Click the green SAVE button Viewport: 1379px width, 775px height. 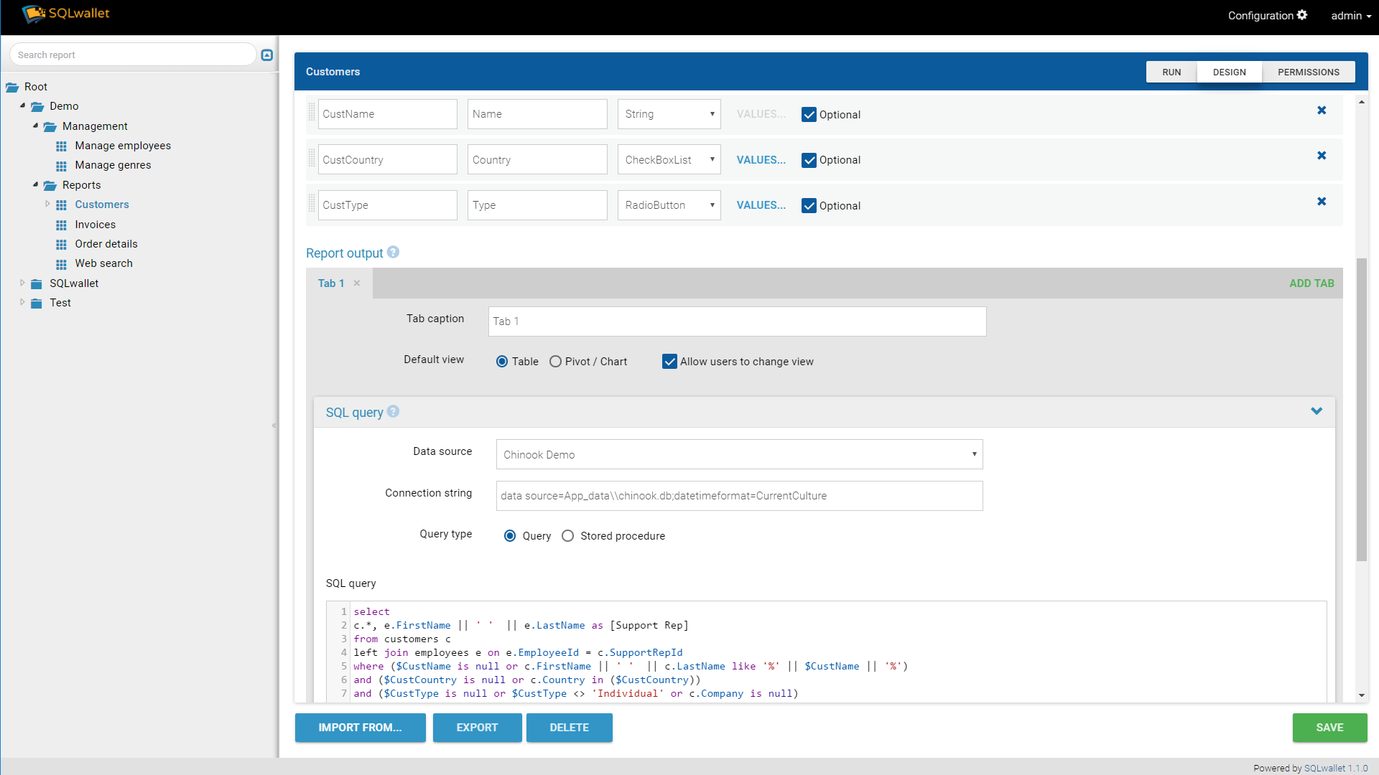tap(1329, 728)
